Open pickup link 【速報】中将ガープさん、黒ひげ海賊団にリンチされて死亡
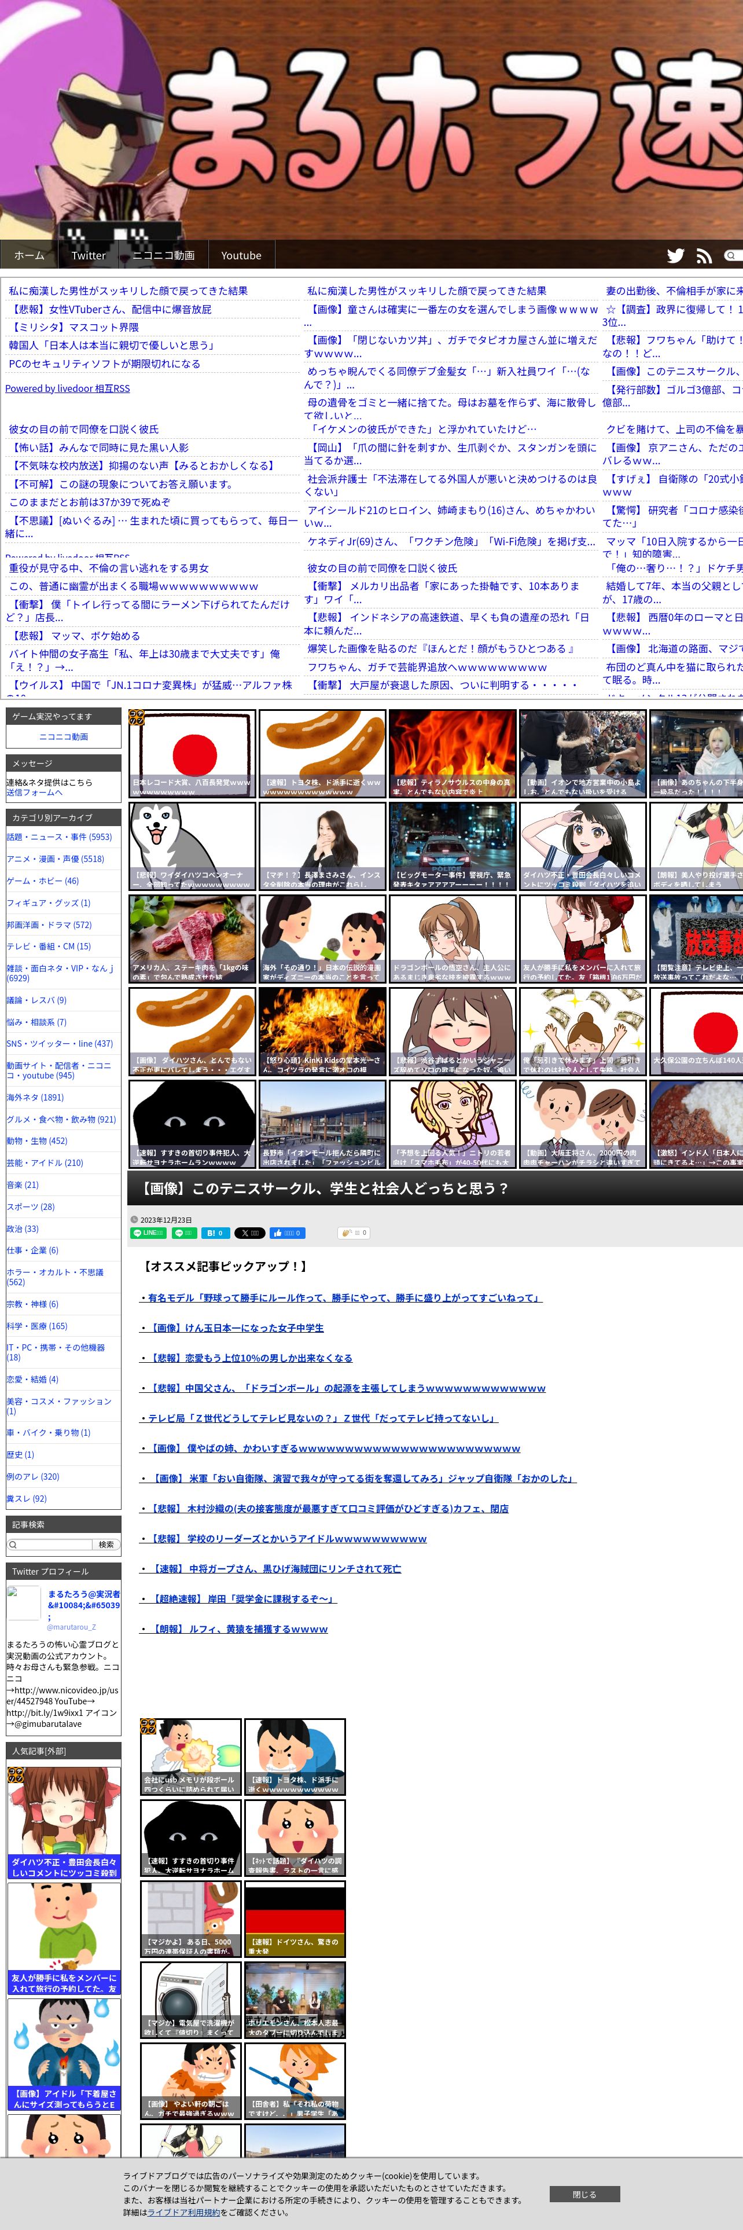 pos(270,1569)
